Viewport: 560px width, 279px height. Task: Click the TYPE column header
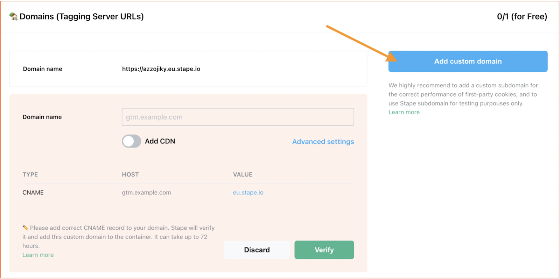coord(30,174)
